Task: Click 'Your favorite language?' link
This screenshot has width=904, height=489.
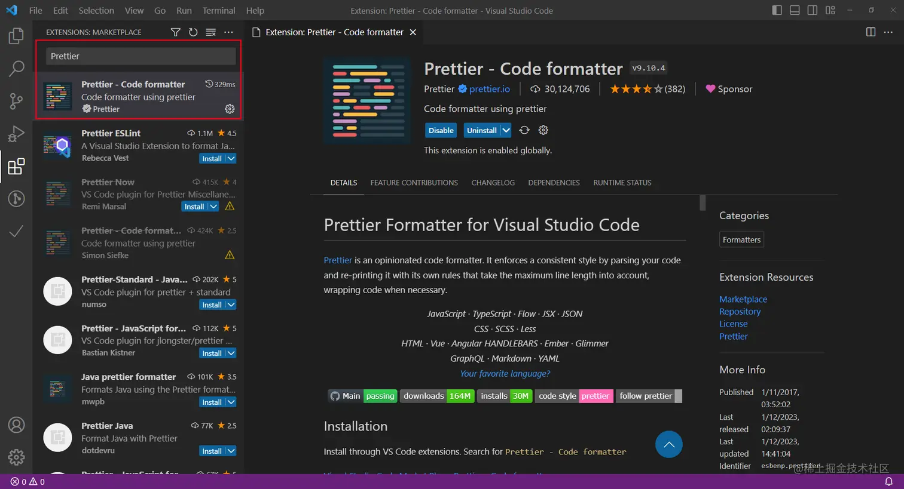Action: [x=505, y=373]
